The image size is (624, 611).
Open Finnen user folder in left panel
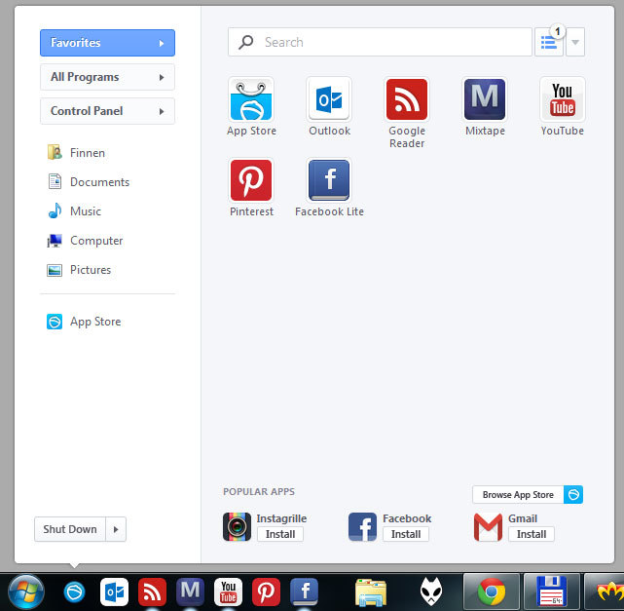click(76, 153)
